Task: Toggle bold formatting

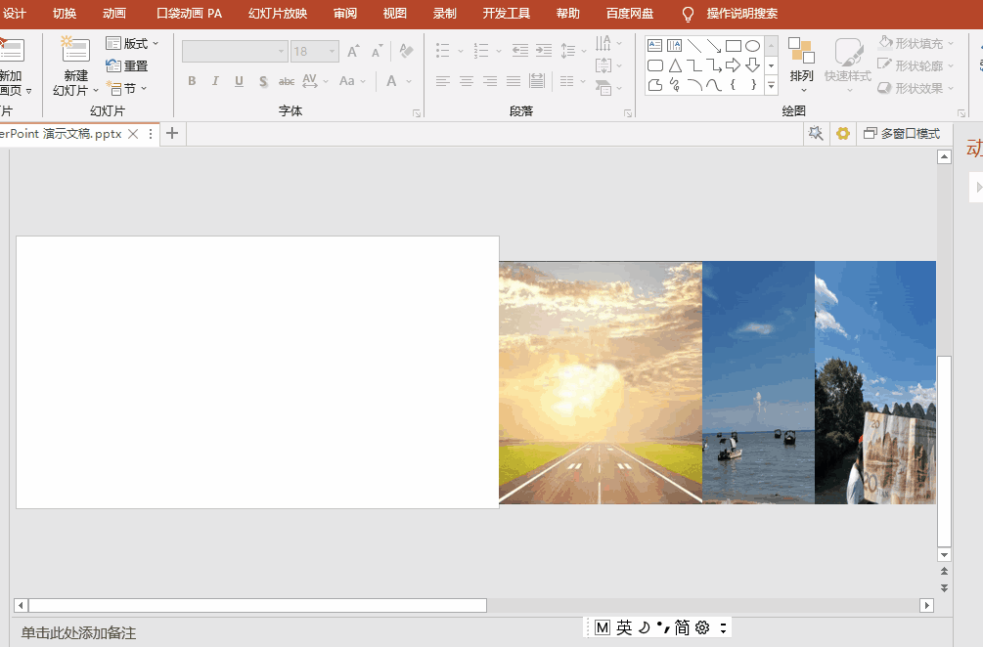Action: 192,81
